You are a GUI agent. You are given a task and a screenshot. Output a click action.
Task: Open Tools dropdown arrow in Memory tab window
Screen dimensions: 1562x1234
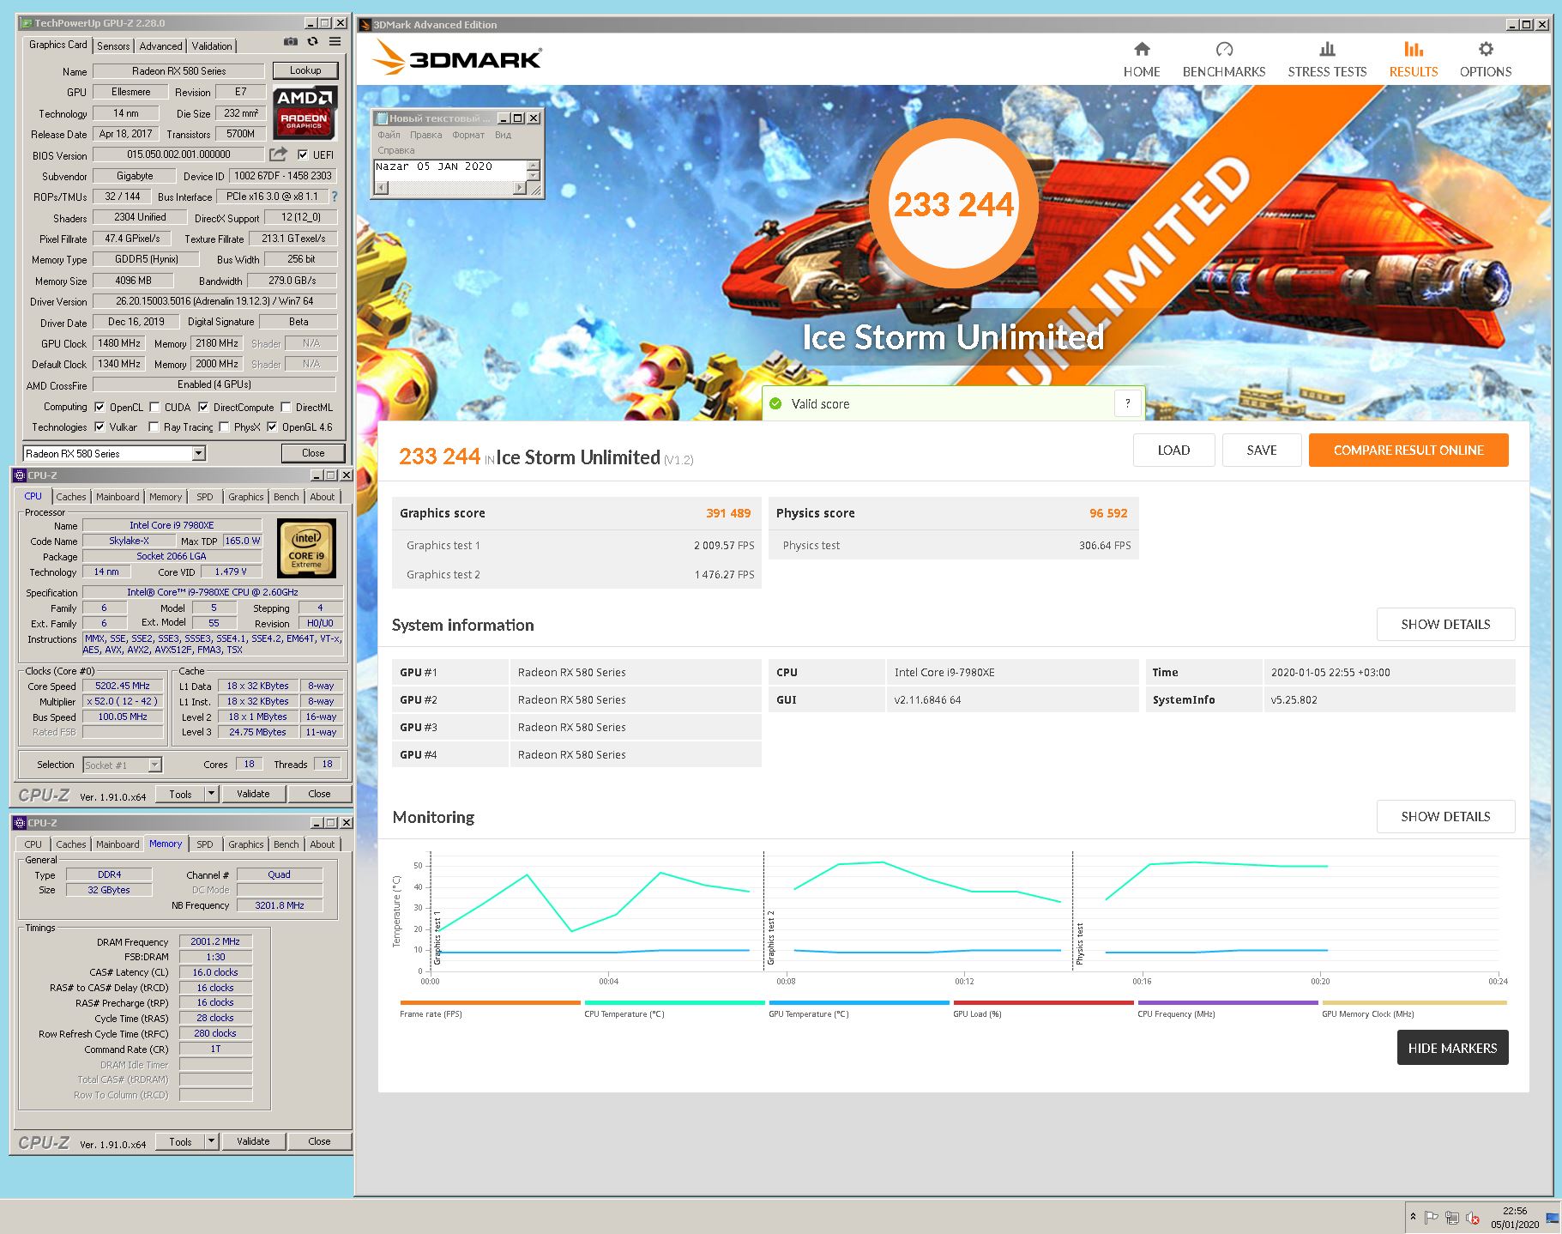[211, 1141]
